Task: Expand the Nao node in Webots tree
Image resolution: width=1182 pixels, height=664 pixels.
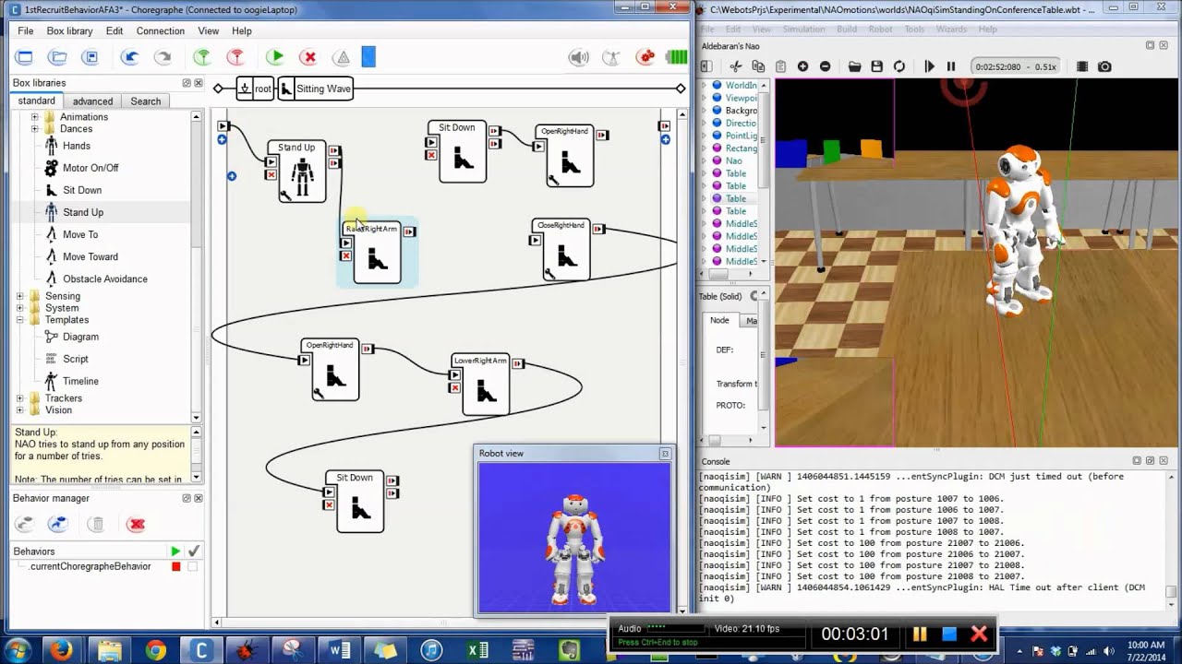Action: coord(706,160)
